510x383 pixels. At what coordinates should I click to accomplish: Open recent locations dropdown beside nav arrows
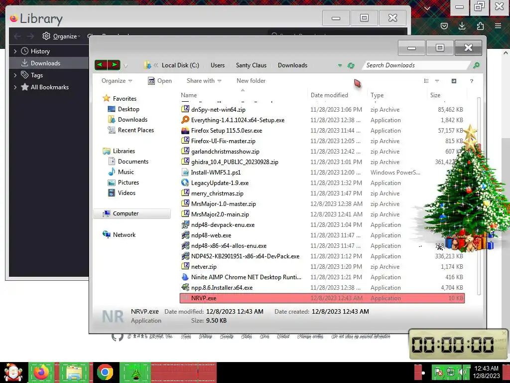[126, 66]
